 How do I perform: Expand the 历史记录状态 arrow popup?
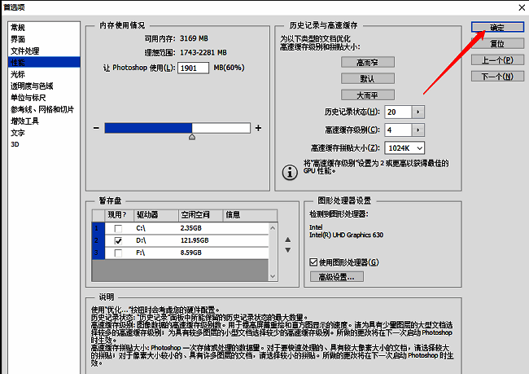point(418,112)
